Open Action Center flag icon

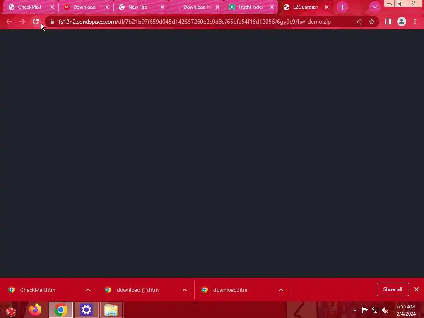pos(365,310)
